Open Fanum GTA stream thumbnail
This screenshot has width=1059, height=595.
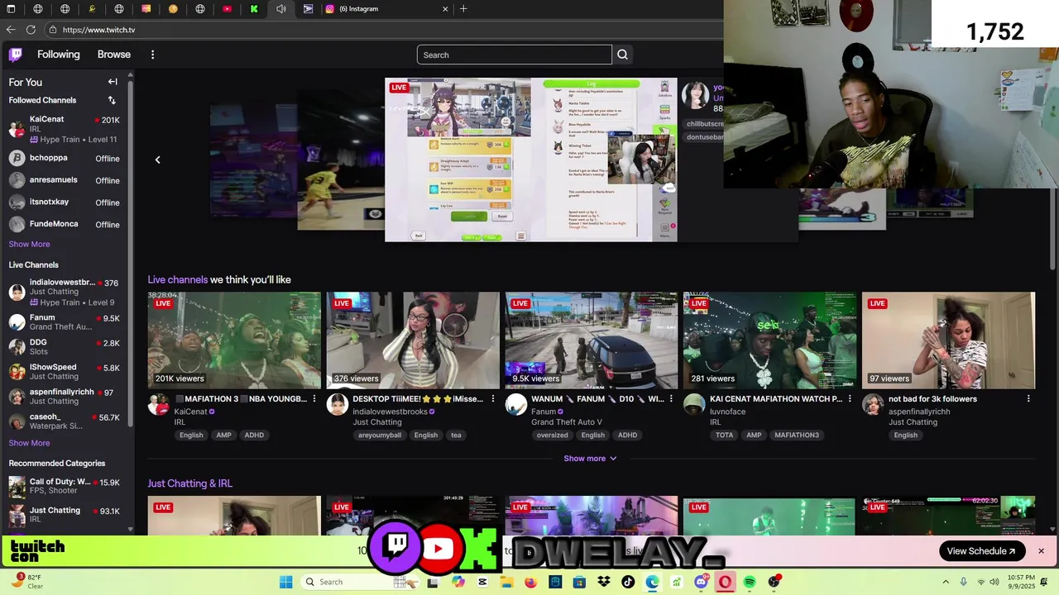[592, 340]
